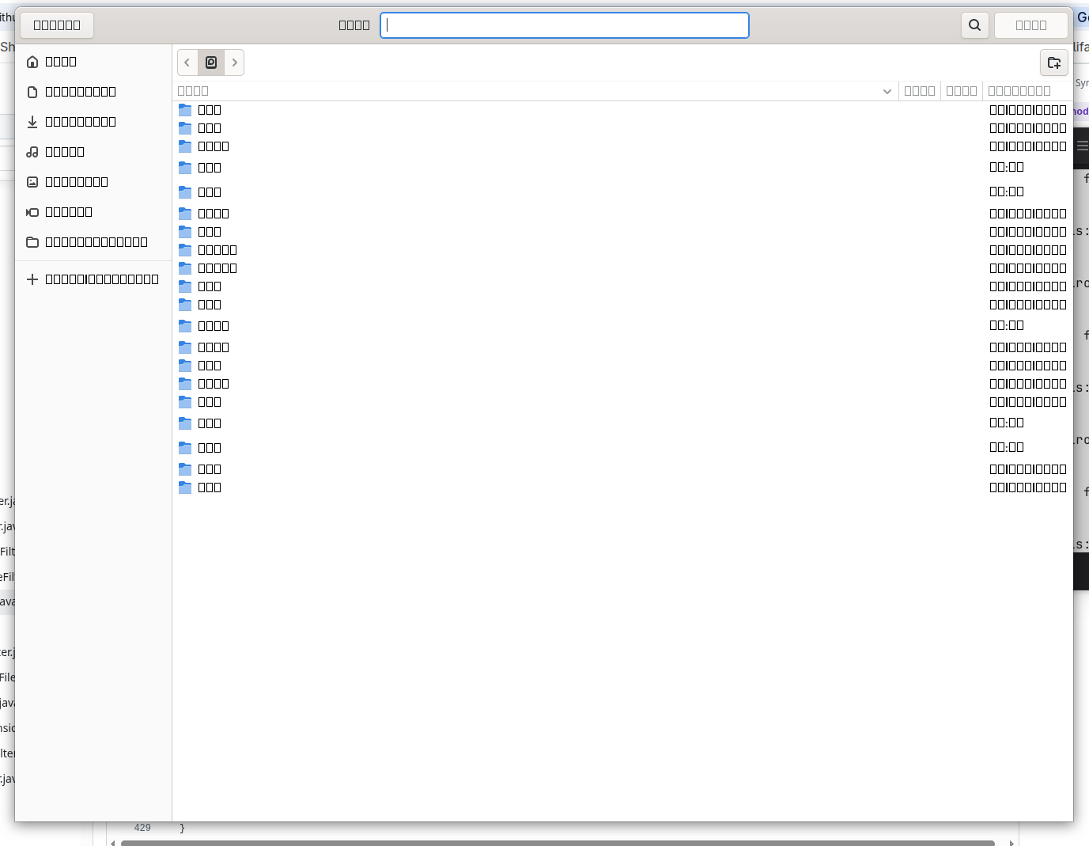The height and width of the screenshot is (846, 1089).
Task: Click the create new folder icon
Action: tap(1053, 63)
